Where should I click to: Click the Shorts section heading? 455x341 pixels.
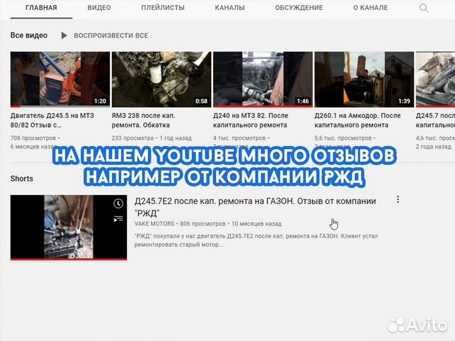tap(21, 179)
